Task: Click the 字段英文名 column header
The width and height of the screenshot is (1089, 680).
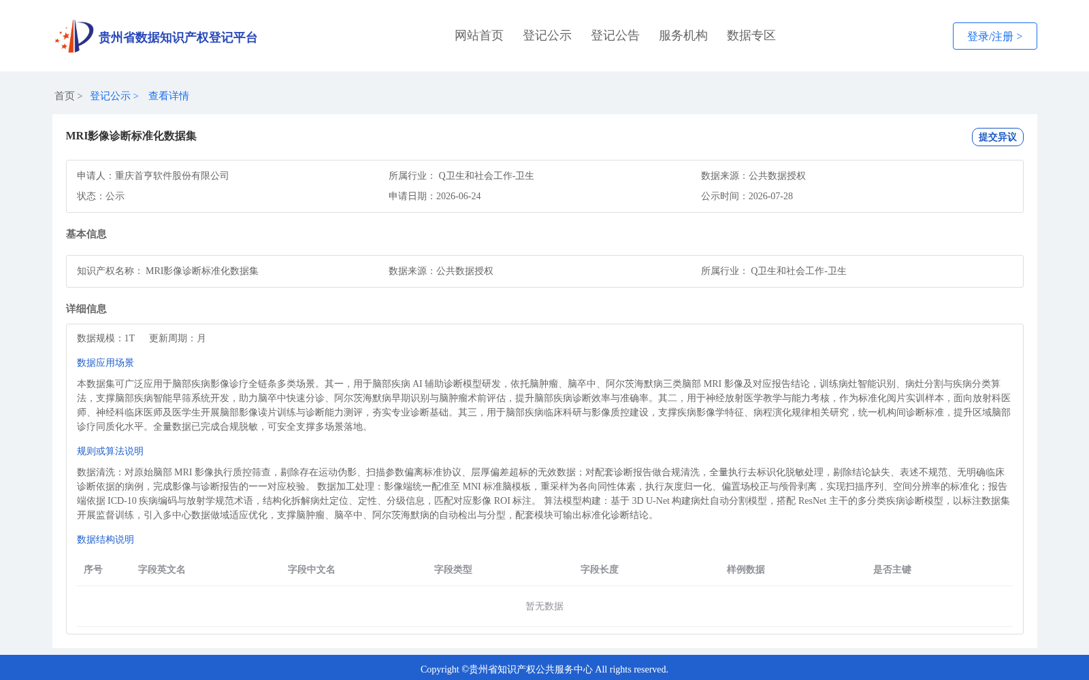Action: 162,569
